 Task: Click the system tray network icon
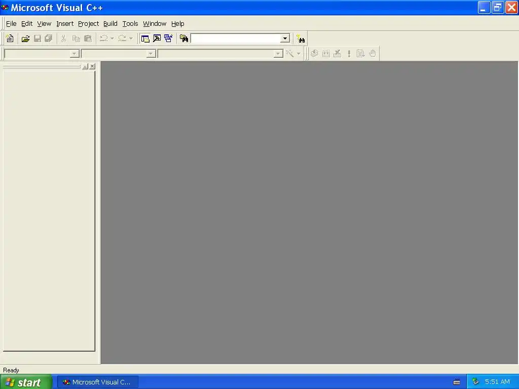click(x=475, y=382)
